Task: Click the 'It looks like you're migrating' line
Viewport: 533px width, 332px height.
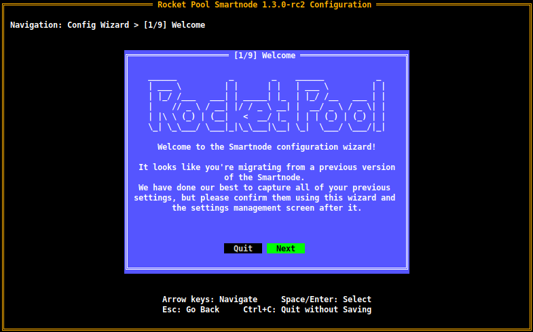Action: coord(266,167)
